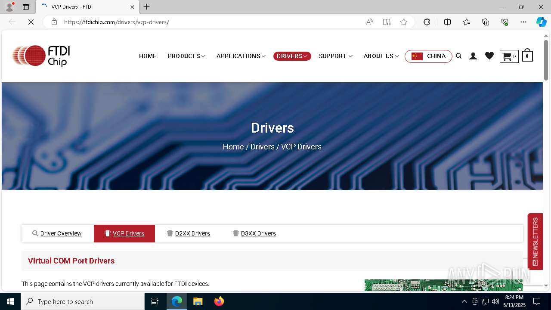Click scrollbar down arrow

coord(546,285)
